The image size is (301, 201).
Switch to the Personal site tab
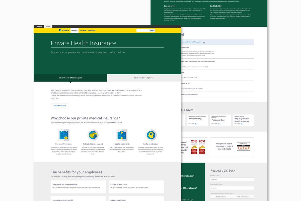tap(40, 26)
